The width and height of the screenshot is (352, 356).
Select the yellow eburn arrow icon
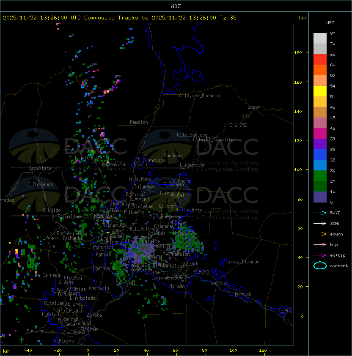[320, 234]
